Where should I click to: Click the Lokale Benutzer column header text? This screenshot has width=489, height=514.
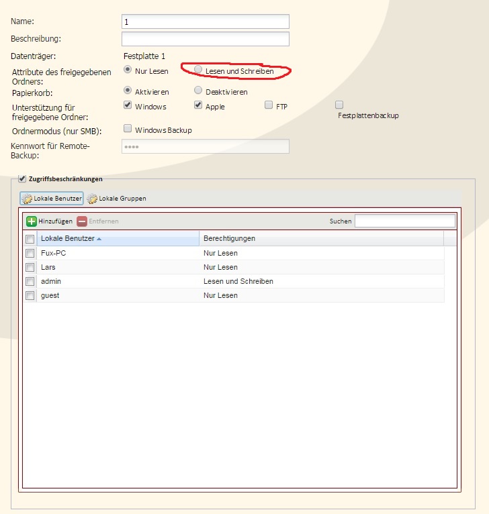(x=68, y=238)
